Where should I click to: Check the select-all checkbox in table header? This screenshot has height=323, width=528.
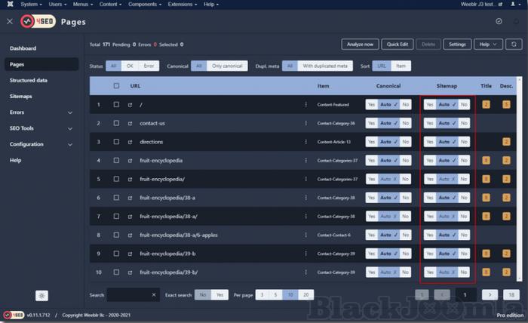click(116, 86)
